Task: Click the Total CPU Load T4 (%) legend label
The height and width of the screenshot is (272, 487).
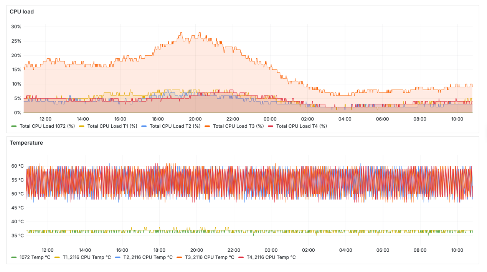Action: click(x=301, y=126)
